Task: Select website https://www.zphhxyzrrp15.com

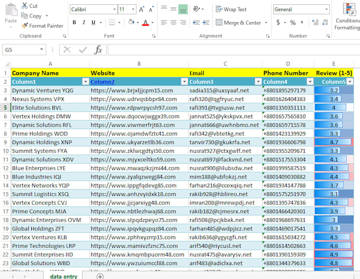Action: point(139,237)
